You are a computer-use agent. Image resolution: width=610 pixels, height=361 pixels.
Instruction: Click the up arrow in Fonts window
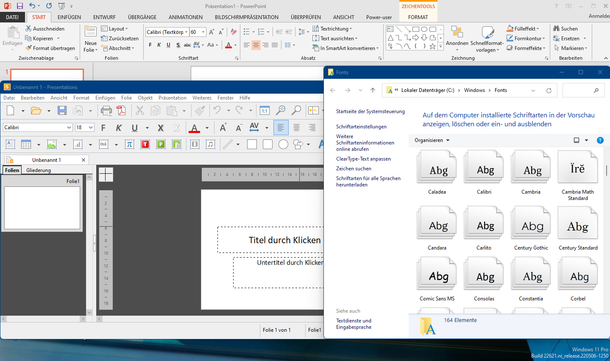(x=373, y=90)
